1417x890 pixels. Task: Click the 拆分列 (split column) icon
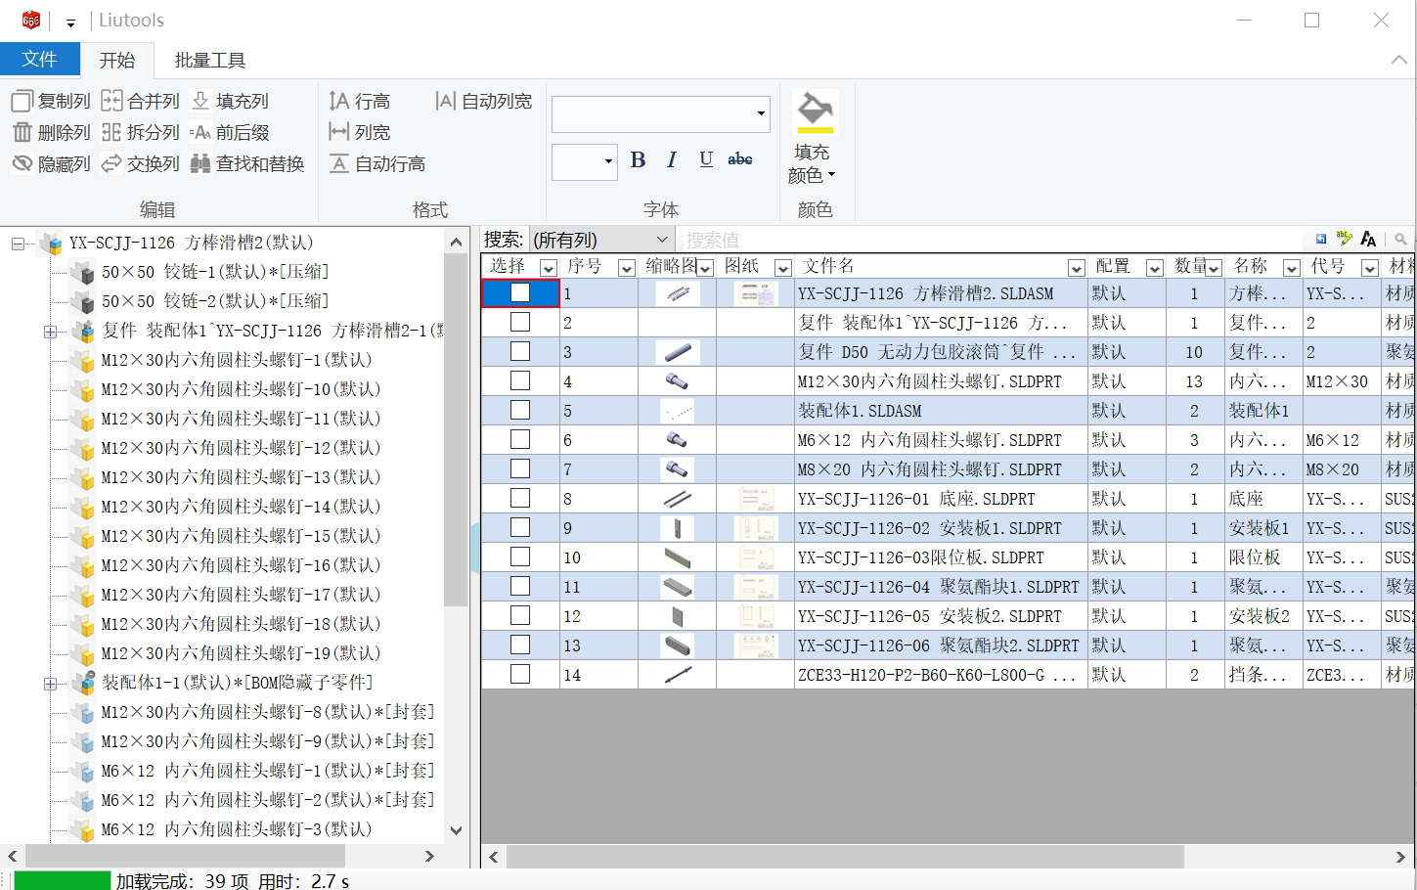point(112,132)
